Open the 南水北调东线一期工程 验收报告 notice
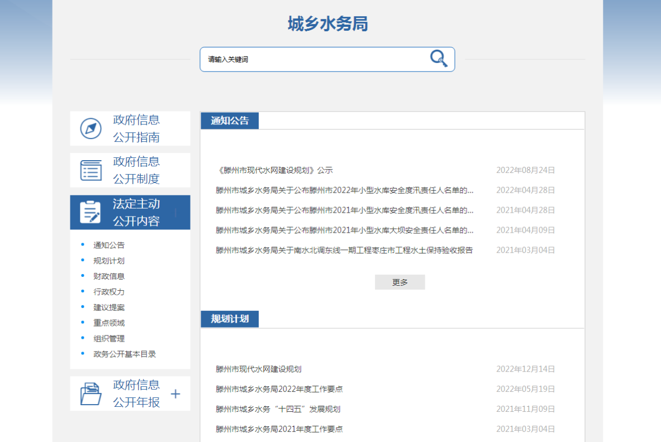Image resolution: width=661 pixels, height=442 pixels. click(344, 250)
